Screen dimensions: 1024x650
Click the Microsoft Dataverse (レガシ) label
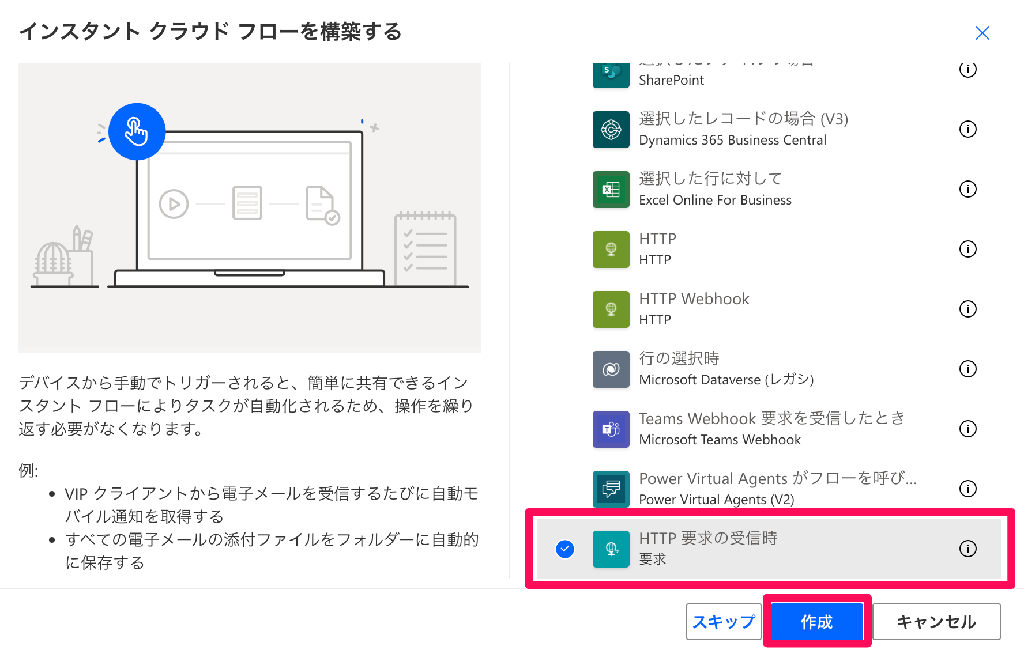point(726,380)
